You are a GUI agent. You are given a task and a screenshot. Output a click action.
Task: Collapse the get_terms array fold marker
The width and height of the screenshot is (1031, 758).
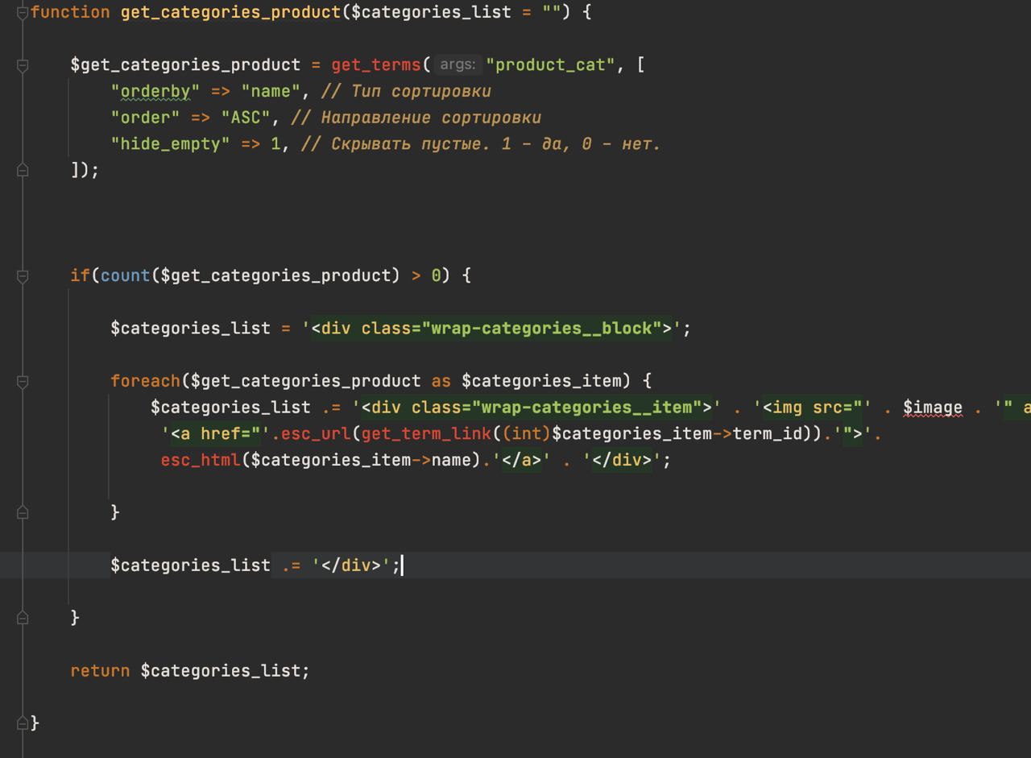[23, 64]
